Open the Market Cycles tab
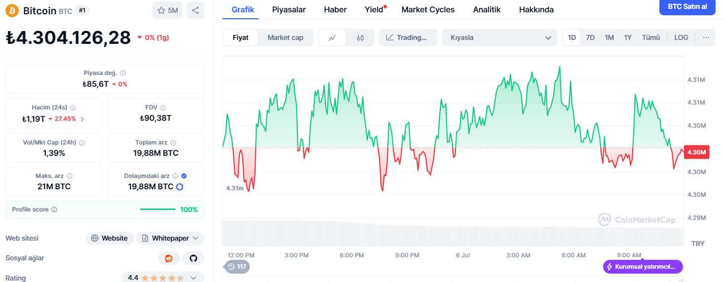The height and width of the screenshot is (282, 724). pos(428,9)
